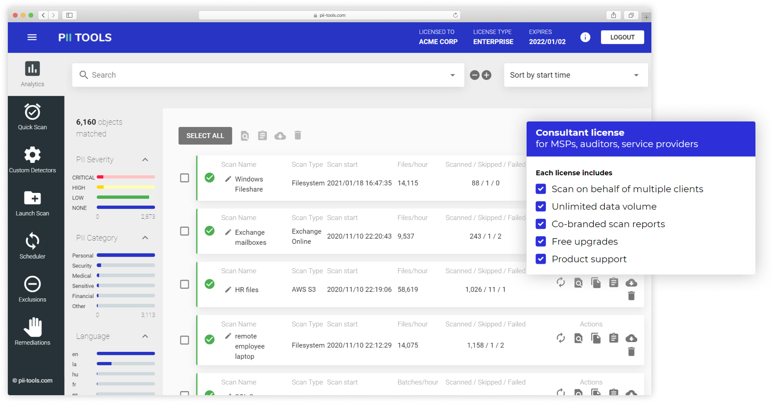This screenshot has height=403, width=775.
Task: Download remote employee laptop scan results
Action: (631, 339)
